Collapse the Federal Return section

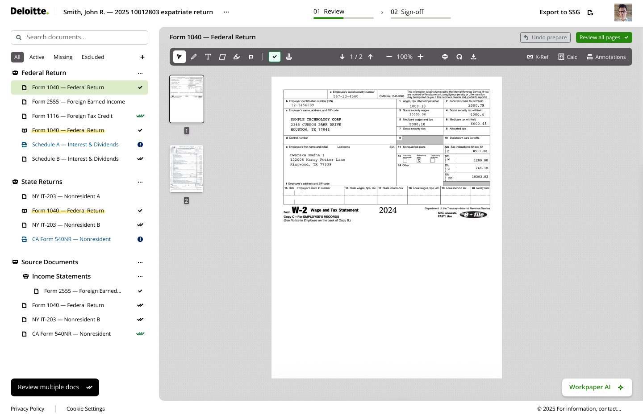click(x=15, y=73)
